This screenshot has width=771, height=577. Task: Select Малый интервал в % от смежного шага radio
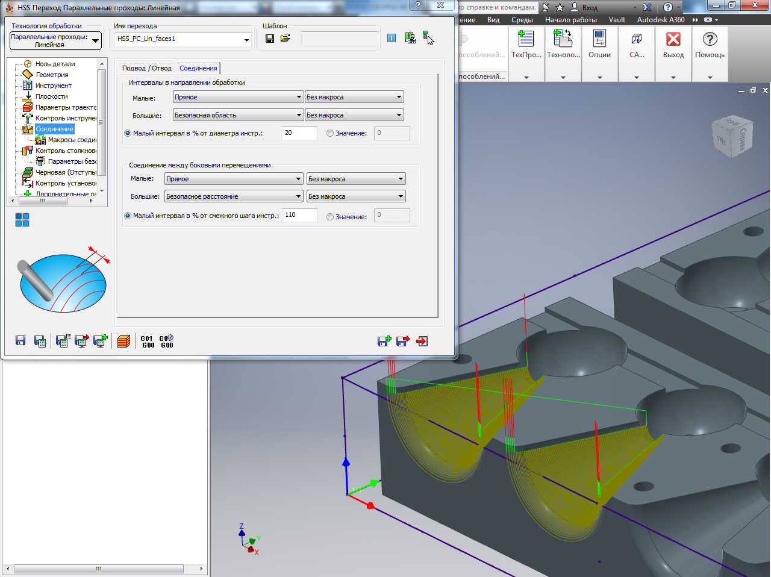coord(128,216)
